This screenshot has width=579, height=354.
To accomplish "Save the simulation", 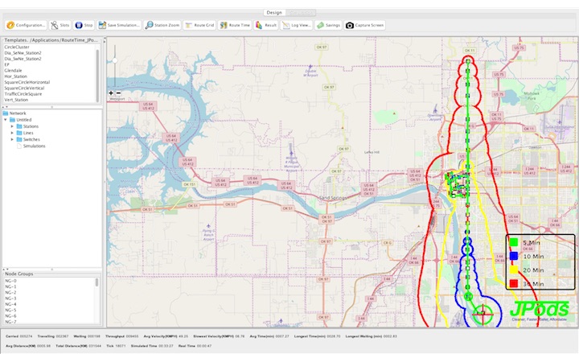I will (x=119, y=25).
